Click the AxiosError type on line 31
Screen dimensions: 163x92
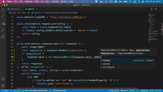point(37,67)
